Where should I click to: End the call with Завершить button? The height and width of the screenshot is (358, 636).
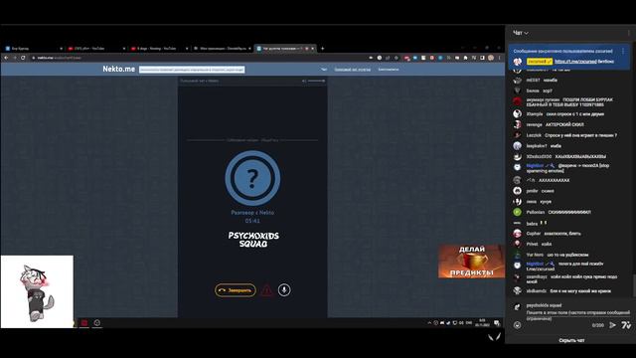(x=236, y=290)
